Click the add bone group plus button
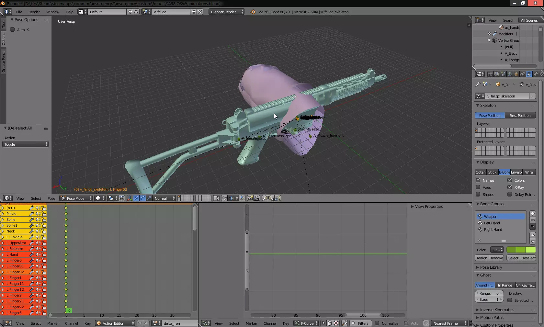The image size is (544, 327). pos(533,214)
